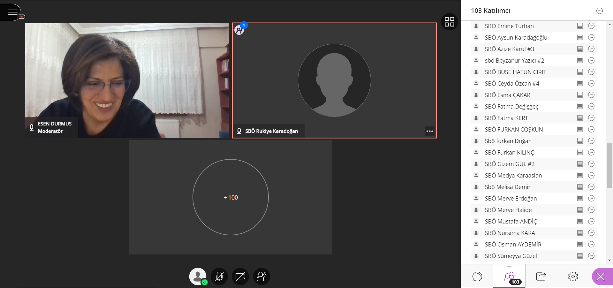Click scrollbar down arrow in attendee list
613x288 pixels.
click(x=609, y=260)
